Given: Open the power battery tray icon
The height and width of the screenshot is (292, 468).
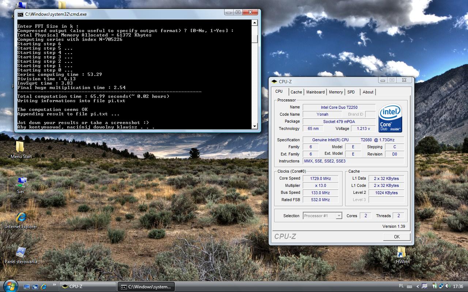Looking at the screenshot, I should pyautogui.click(x=435, y=286).
